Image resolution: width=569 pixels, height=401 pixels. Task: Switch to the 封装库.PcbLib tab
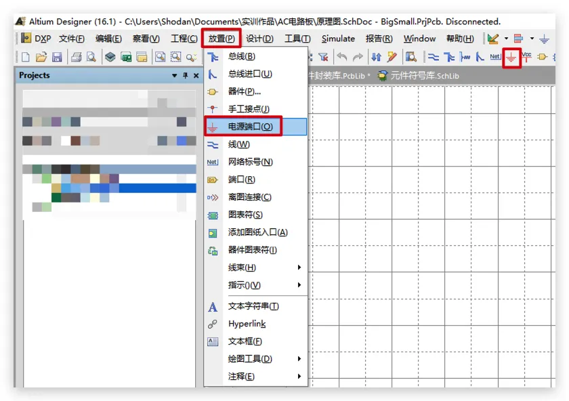[x=339, y=76]
